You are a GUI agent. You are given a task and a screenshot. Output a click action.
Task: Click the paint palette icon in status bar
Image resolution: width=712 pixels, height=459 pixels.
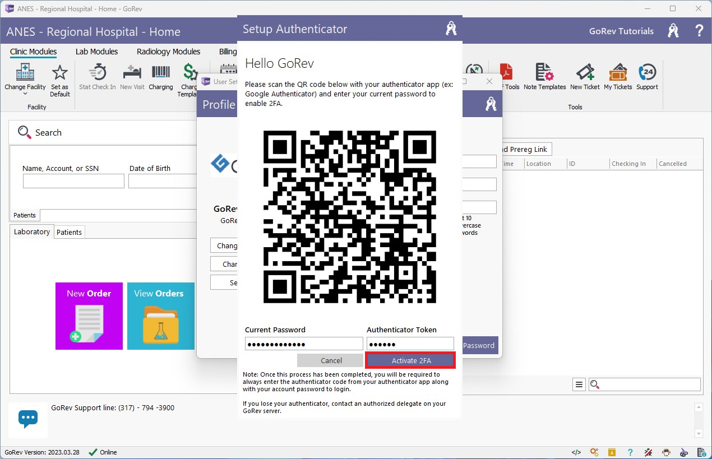684,452
